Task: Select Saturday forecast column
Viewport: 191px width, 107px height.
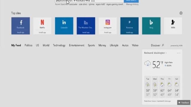Action: click(x=177, y=87)
